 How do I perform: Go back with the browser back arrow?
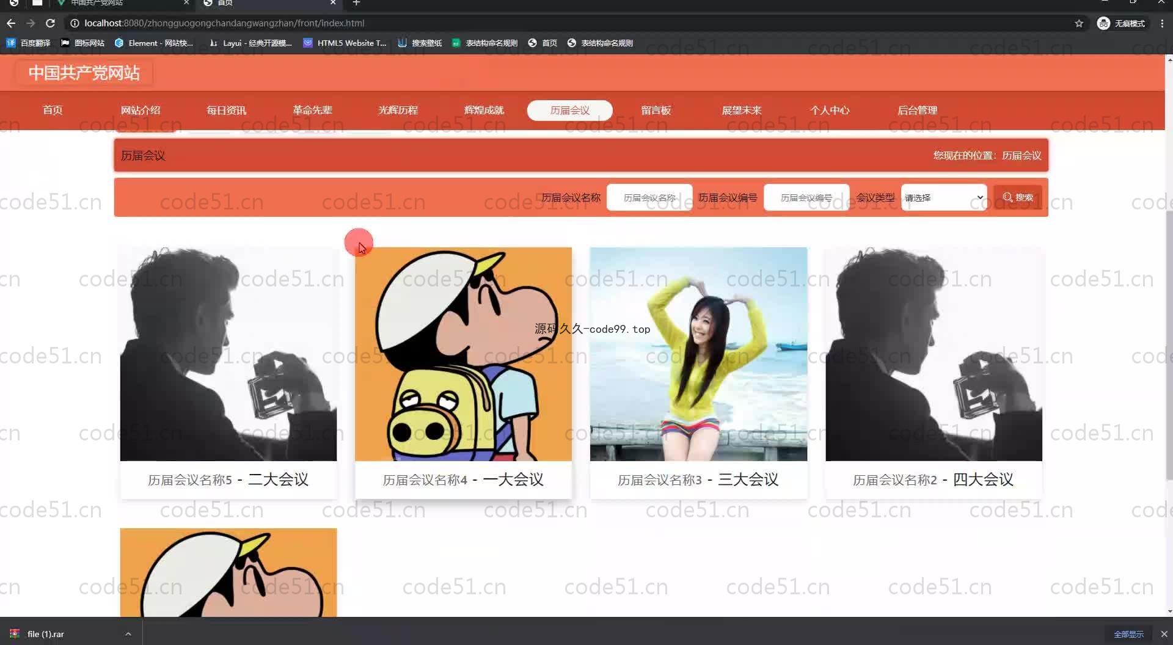[11, 23]
